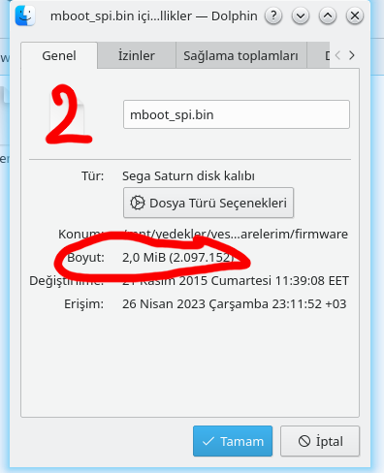Screen dimensions: 384x473
Task: Click the Tür label
Action: pos(93,176)
